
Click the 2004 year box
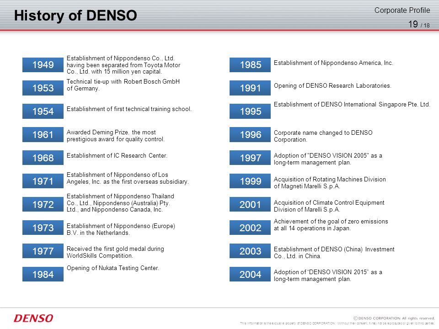pyautogui.click(x=250, y=274)
